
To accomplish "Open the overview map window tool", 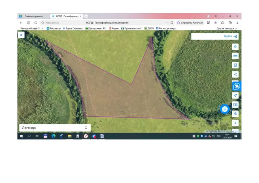I will 235,105.
